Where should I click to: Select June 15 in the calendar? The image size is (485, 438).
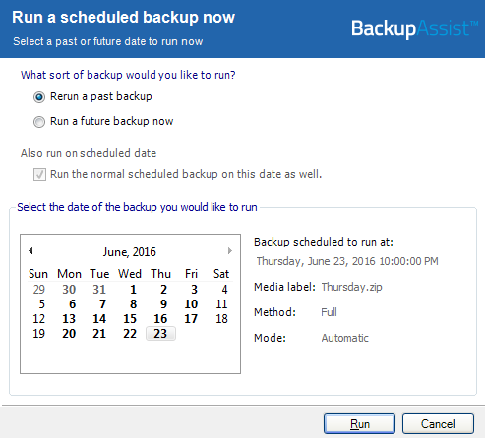pyautogui.click(x=130, y=319)
